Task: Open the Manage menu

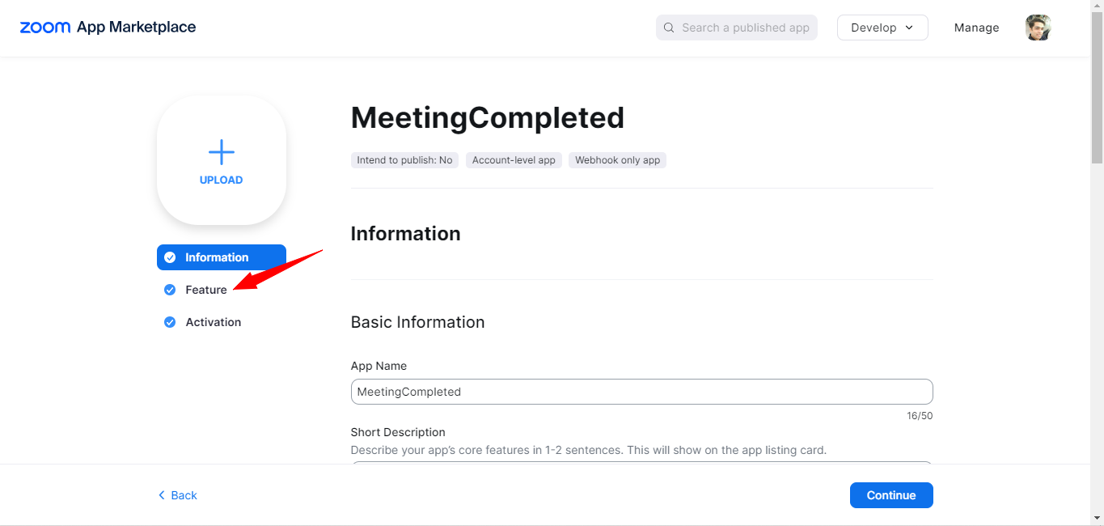Action: pyautogui.click(x=976, y=28)
